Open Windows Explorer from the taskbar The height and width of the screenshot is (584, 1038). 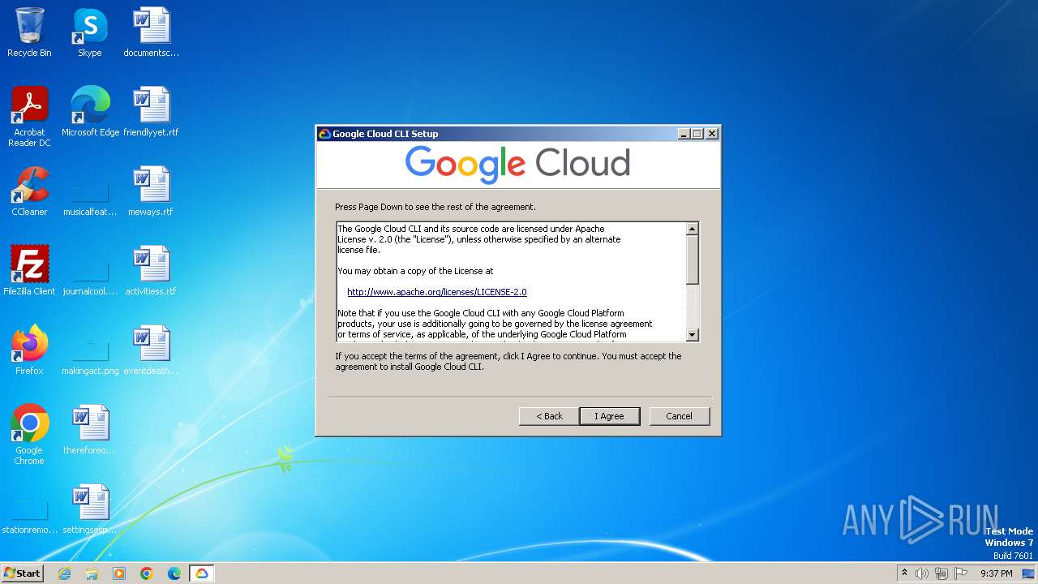(92, 573)
